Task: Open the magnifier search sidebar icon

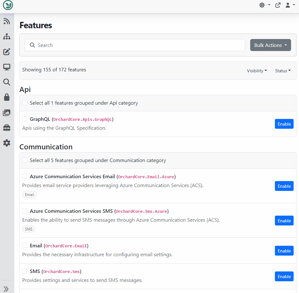Action: [7, 82]
